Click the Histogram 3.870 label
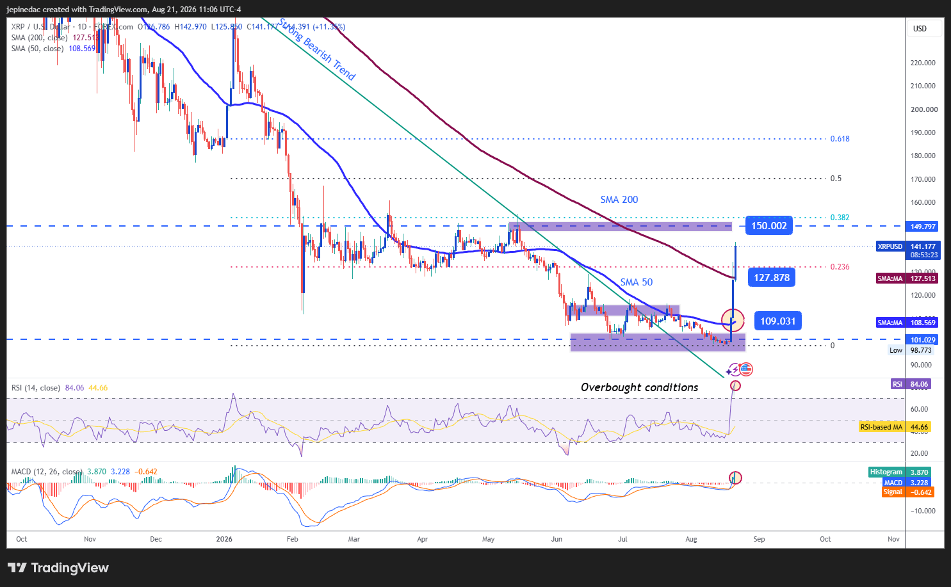 (900, 472)
